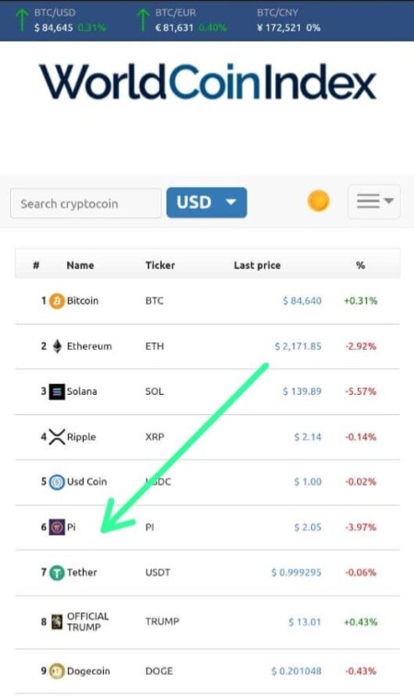
Task: Sort by the Name column header
Action: click(80, 265)
